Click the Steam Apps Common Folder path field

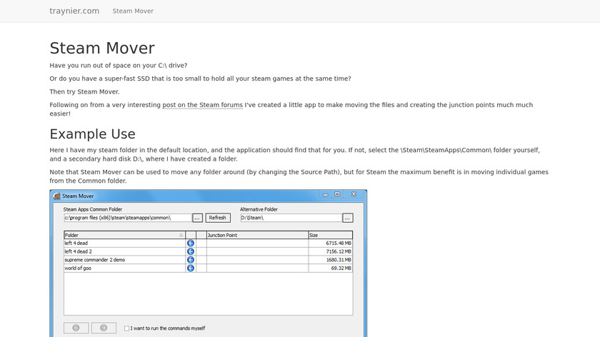[x=127, y=218]
